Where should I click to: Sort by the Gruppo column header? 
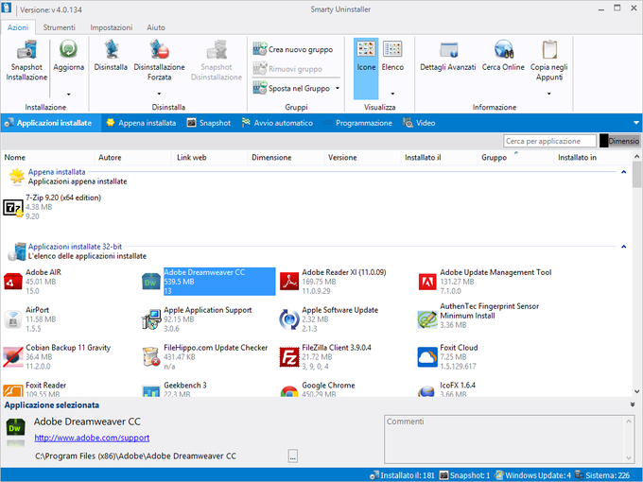tap(515, 158)
